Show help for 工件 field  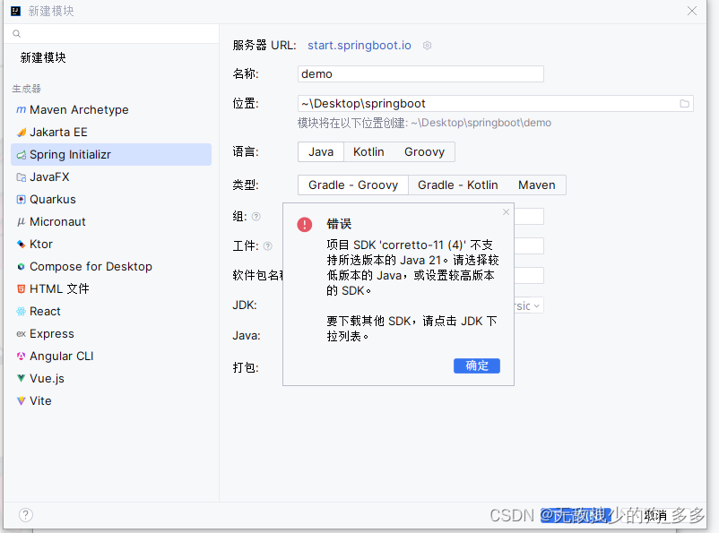pos(268,246)
